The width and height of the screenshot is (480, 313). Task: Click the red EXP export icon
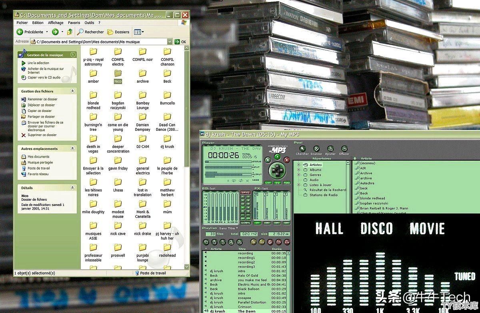[x=287, y=242]
